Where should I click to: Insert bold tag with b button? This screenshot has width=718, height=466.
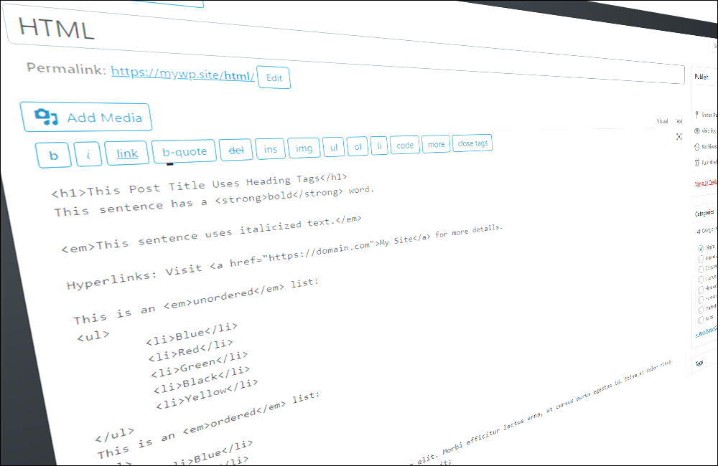(x=53, y=155)
